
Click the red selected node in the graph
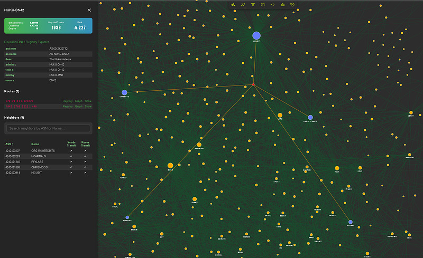coord(254,84)
